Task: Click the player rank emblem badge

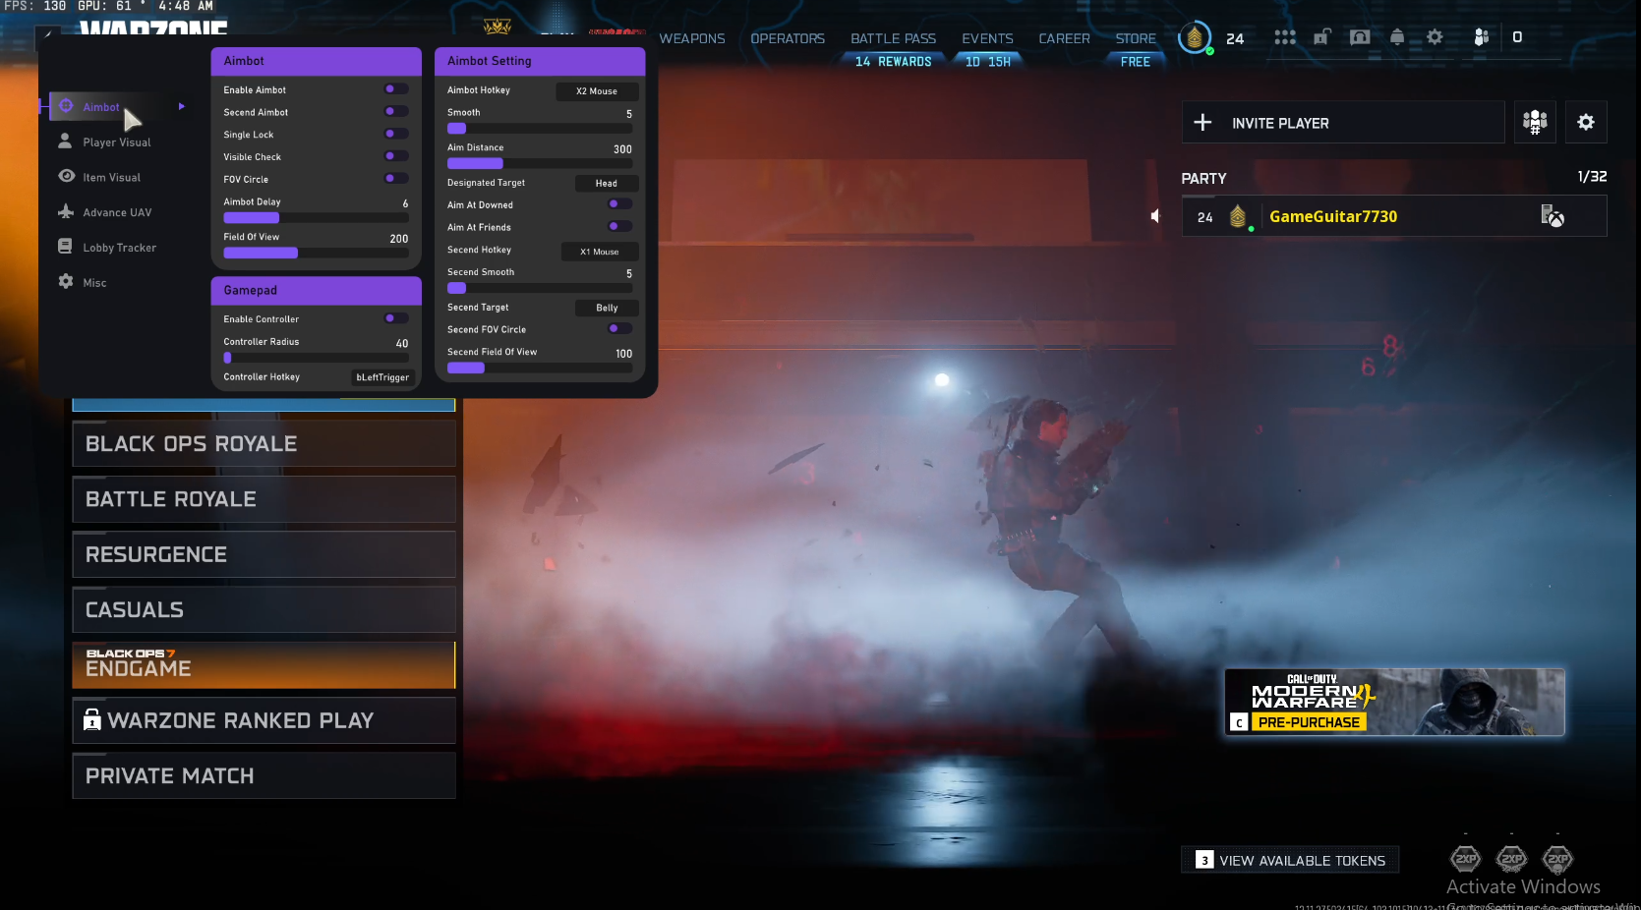Action: (x=1195, y=37)
